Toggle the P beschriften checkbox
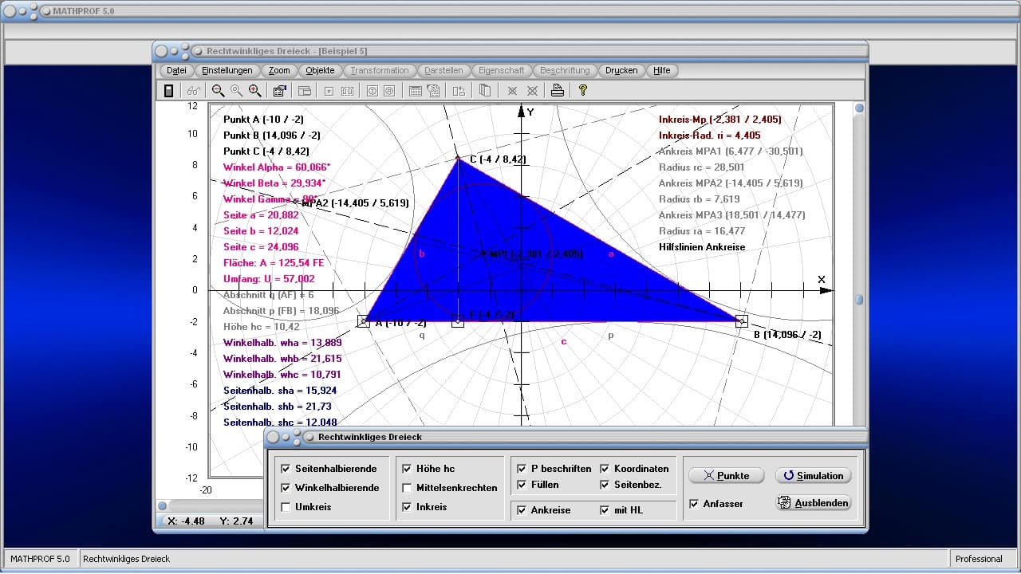This screenshot has height=574, width=1021. coord(522,469)
